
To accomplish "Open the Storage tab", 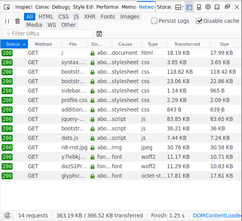I will [x=164, y=7].
